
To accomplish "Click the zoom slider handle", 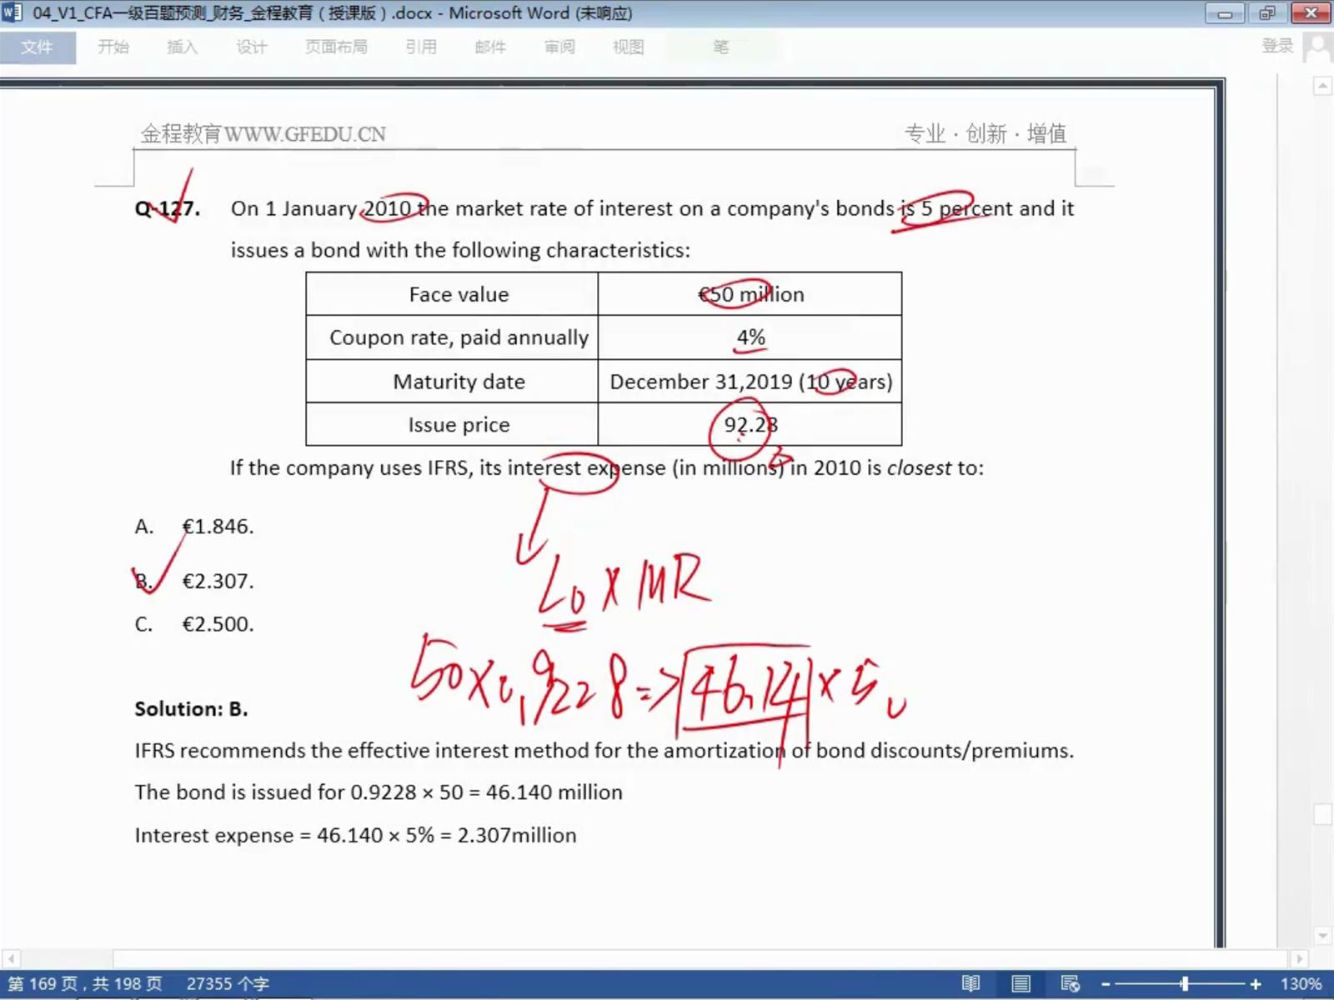I will click(1184, 984).
